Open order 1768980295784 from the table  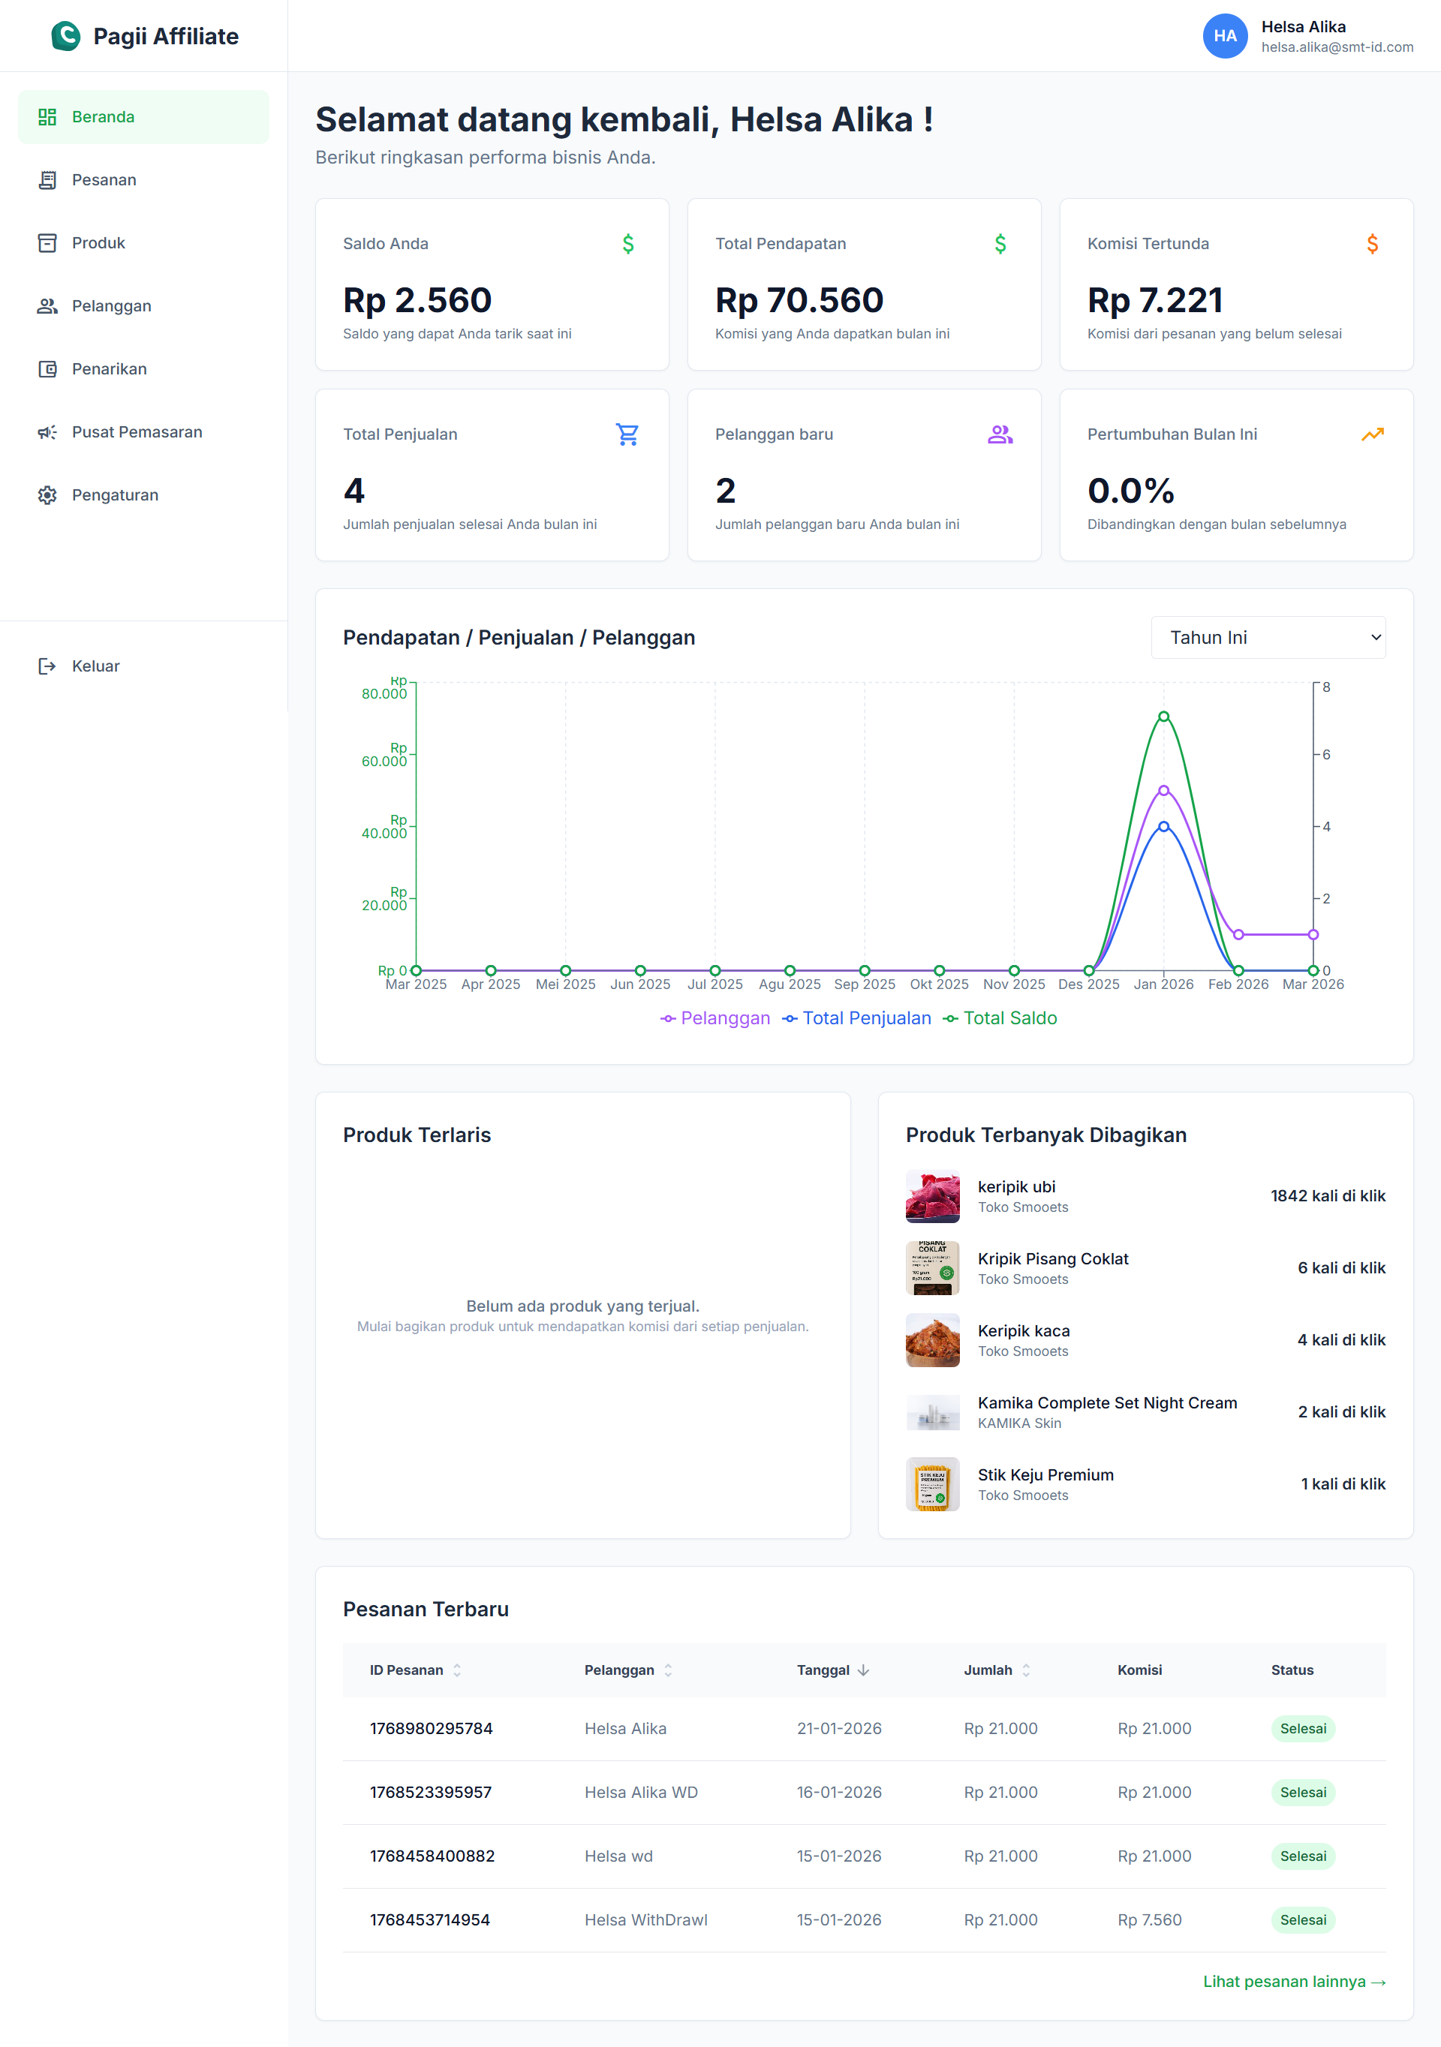pyautogui.click(x=432, y=1728)
